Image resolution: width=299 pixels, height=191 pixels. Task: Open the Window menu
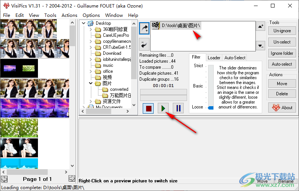click(114, 15)
